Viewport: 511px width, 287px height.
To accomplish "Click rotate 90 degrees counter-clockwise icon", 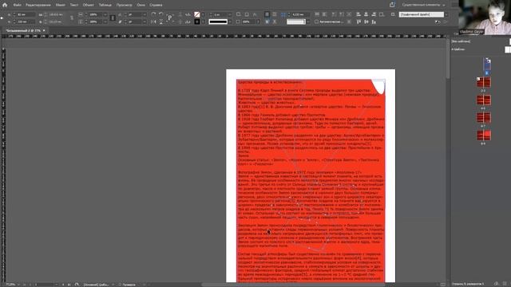I will tap(161, 14).
